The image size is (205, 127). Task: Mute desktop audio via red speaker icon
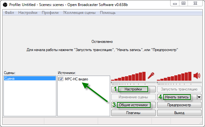pos(197,76)
